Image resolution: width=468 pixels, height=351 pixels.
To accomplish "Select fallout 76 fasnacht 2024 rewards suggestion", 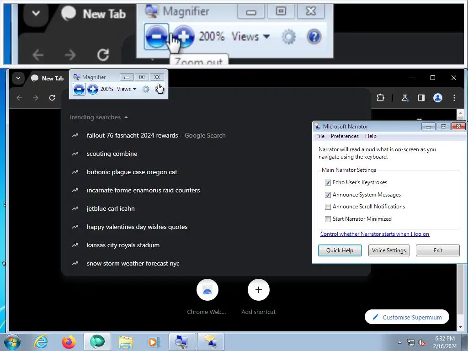I will (216, 135).
